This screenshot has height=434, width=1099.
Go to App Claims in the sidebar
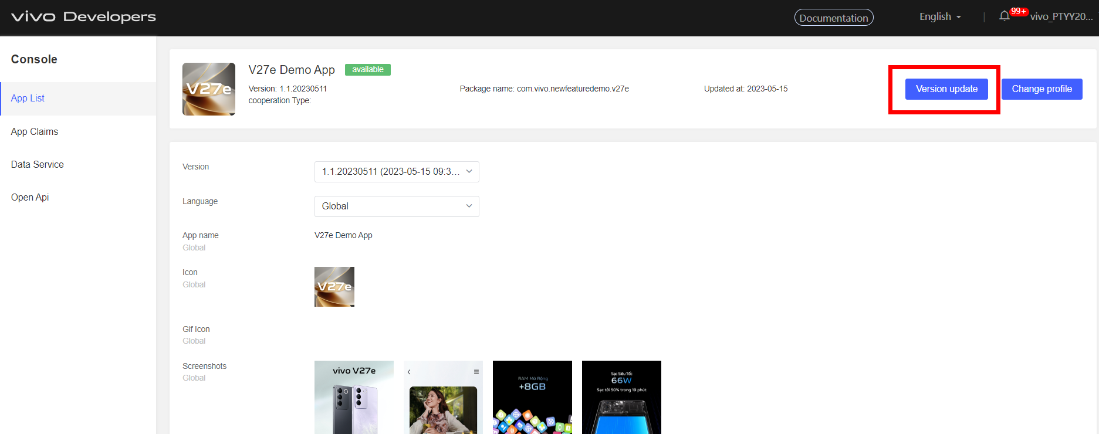click(x=35, y=132)
